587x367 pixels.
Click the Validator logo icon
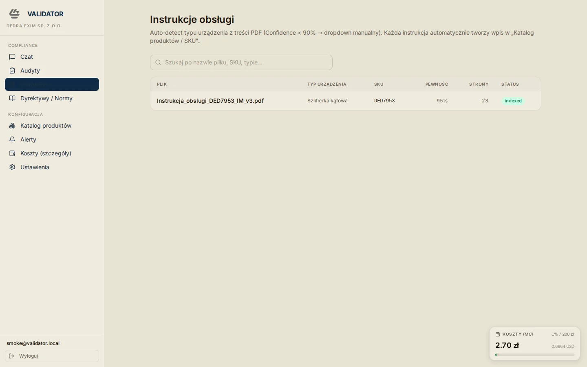pyautogui.click(x=14, y=14)
